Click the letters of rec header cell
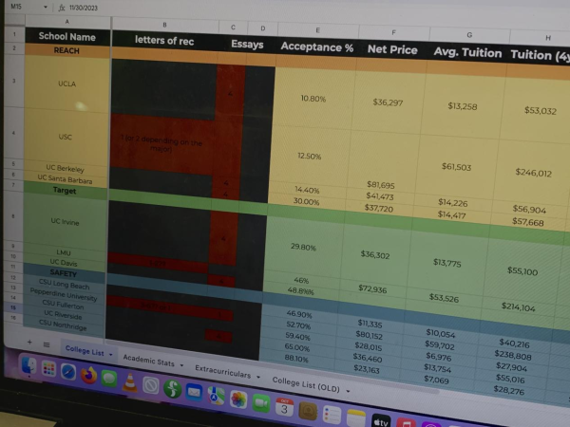The image size is (570, 427). [x=164, y=40]
